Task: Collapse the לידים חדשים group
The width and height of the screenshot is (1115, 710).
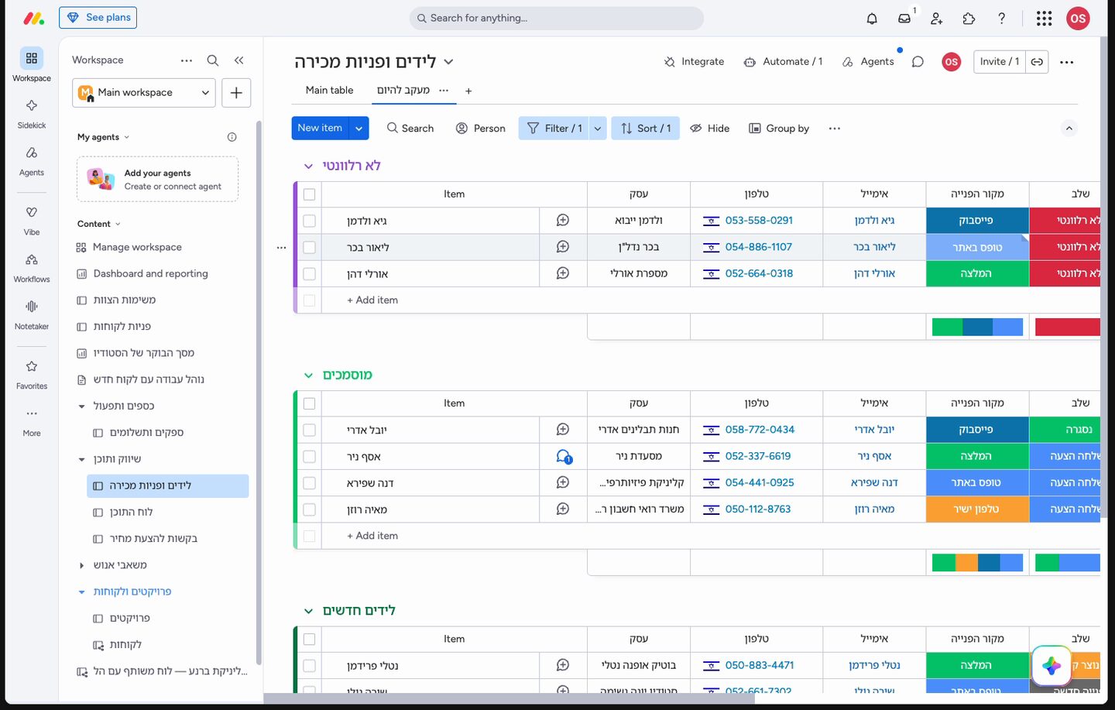Action: pyautogui.click(x=308, y=611)
